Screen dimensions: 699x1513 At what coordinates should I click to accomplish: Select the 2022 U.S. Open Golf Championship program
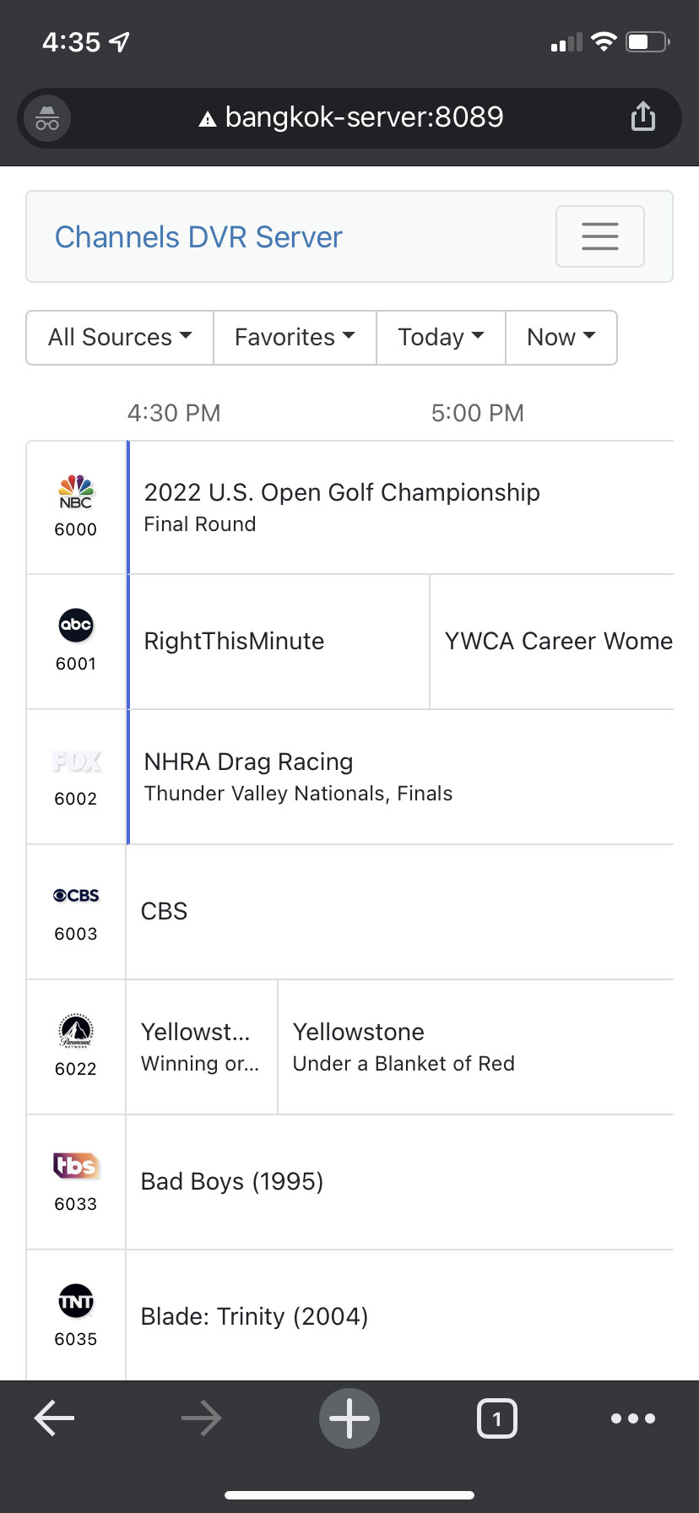[342, 507]
